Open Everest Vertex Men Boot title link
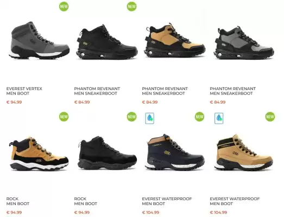The width and height of the screenshot is (284, 217). 24,91
